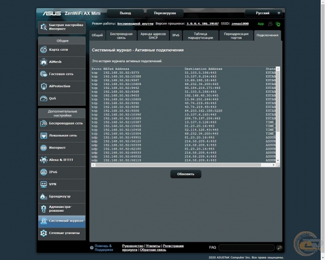Click the log scroll-down arrow
The image size is (325, 260).
coord(278,160)
